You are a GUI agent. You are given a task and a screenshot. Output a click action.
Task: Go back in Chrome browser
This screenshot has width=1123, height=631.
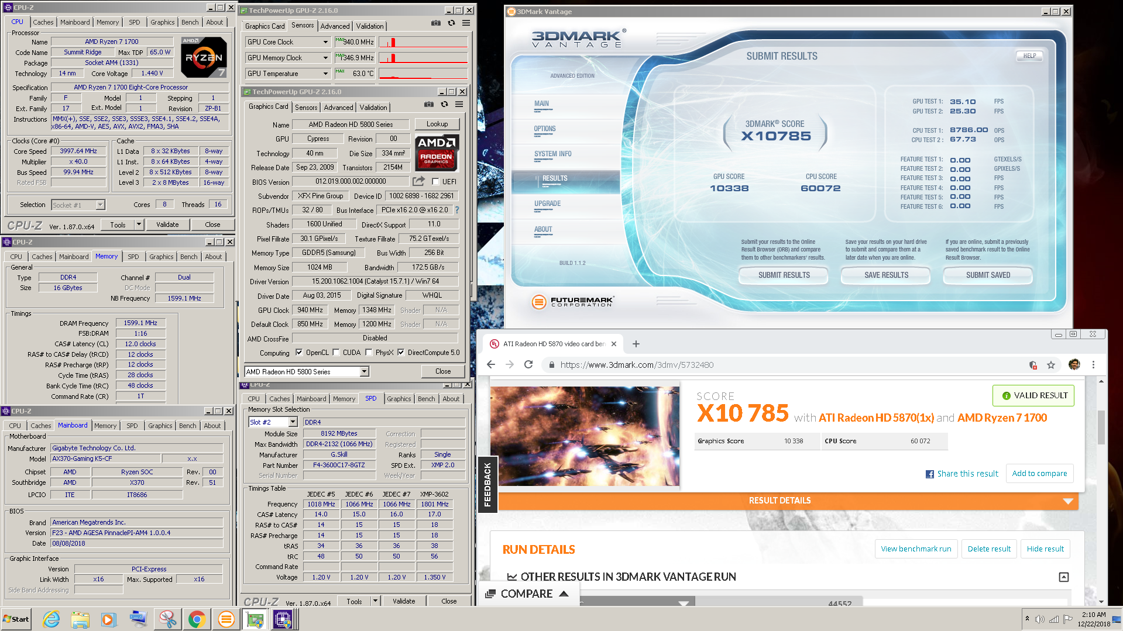490,365
